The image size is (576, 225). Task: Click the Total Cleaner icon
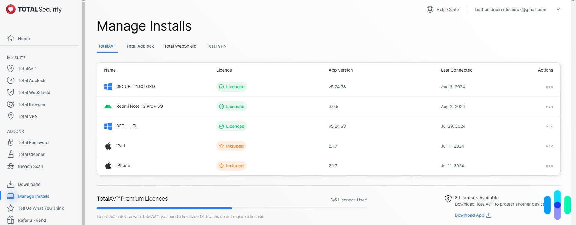(11, 154)
